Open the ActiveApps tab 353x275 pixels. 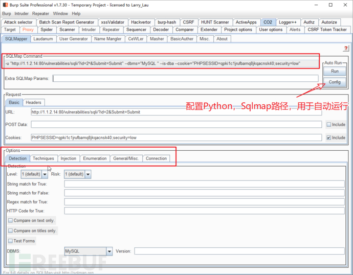pyautogui.click(x=246, y=22)
